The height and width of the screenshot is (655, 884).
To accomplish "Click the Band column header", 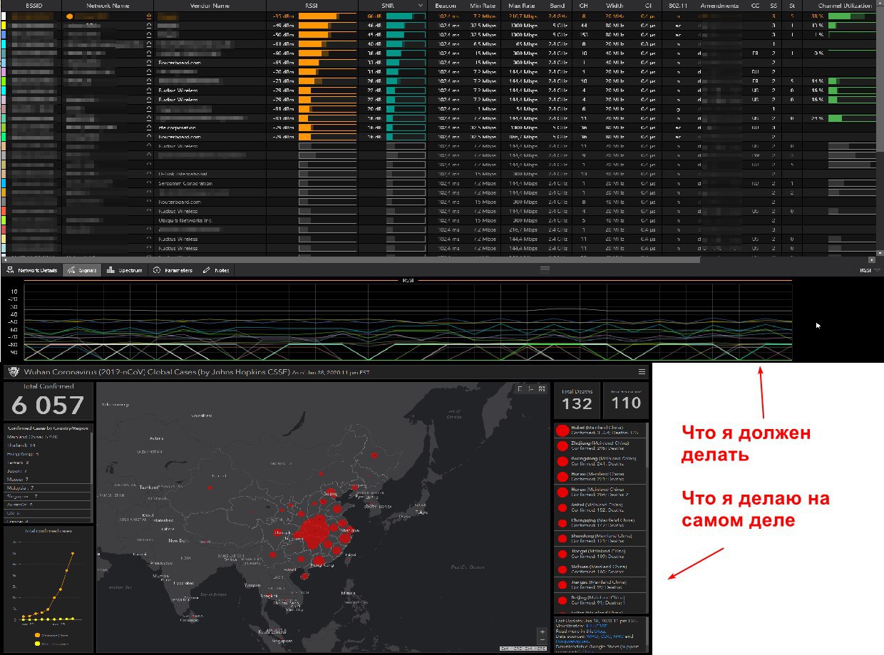I will pyautogui.click(x=557, y=5).
